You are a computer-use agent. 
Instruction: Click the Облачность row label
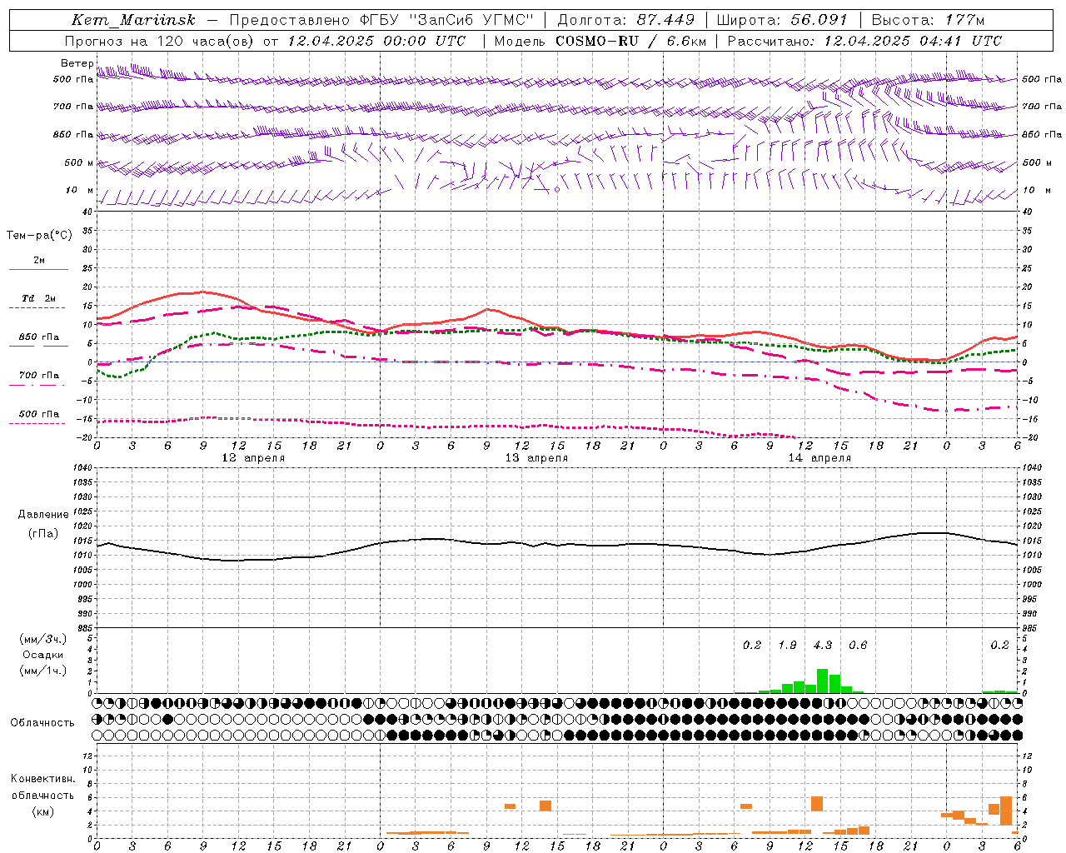pyautogui.click(x=42, y=723)
